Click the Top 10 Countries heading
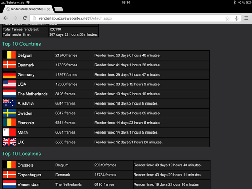252x189 pixels. 21,44
